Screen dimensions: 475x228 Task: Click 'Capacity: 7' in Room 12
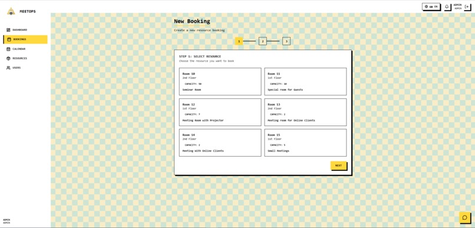pyautogui.click(x=192, y=114)
